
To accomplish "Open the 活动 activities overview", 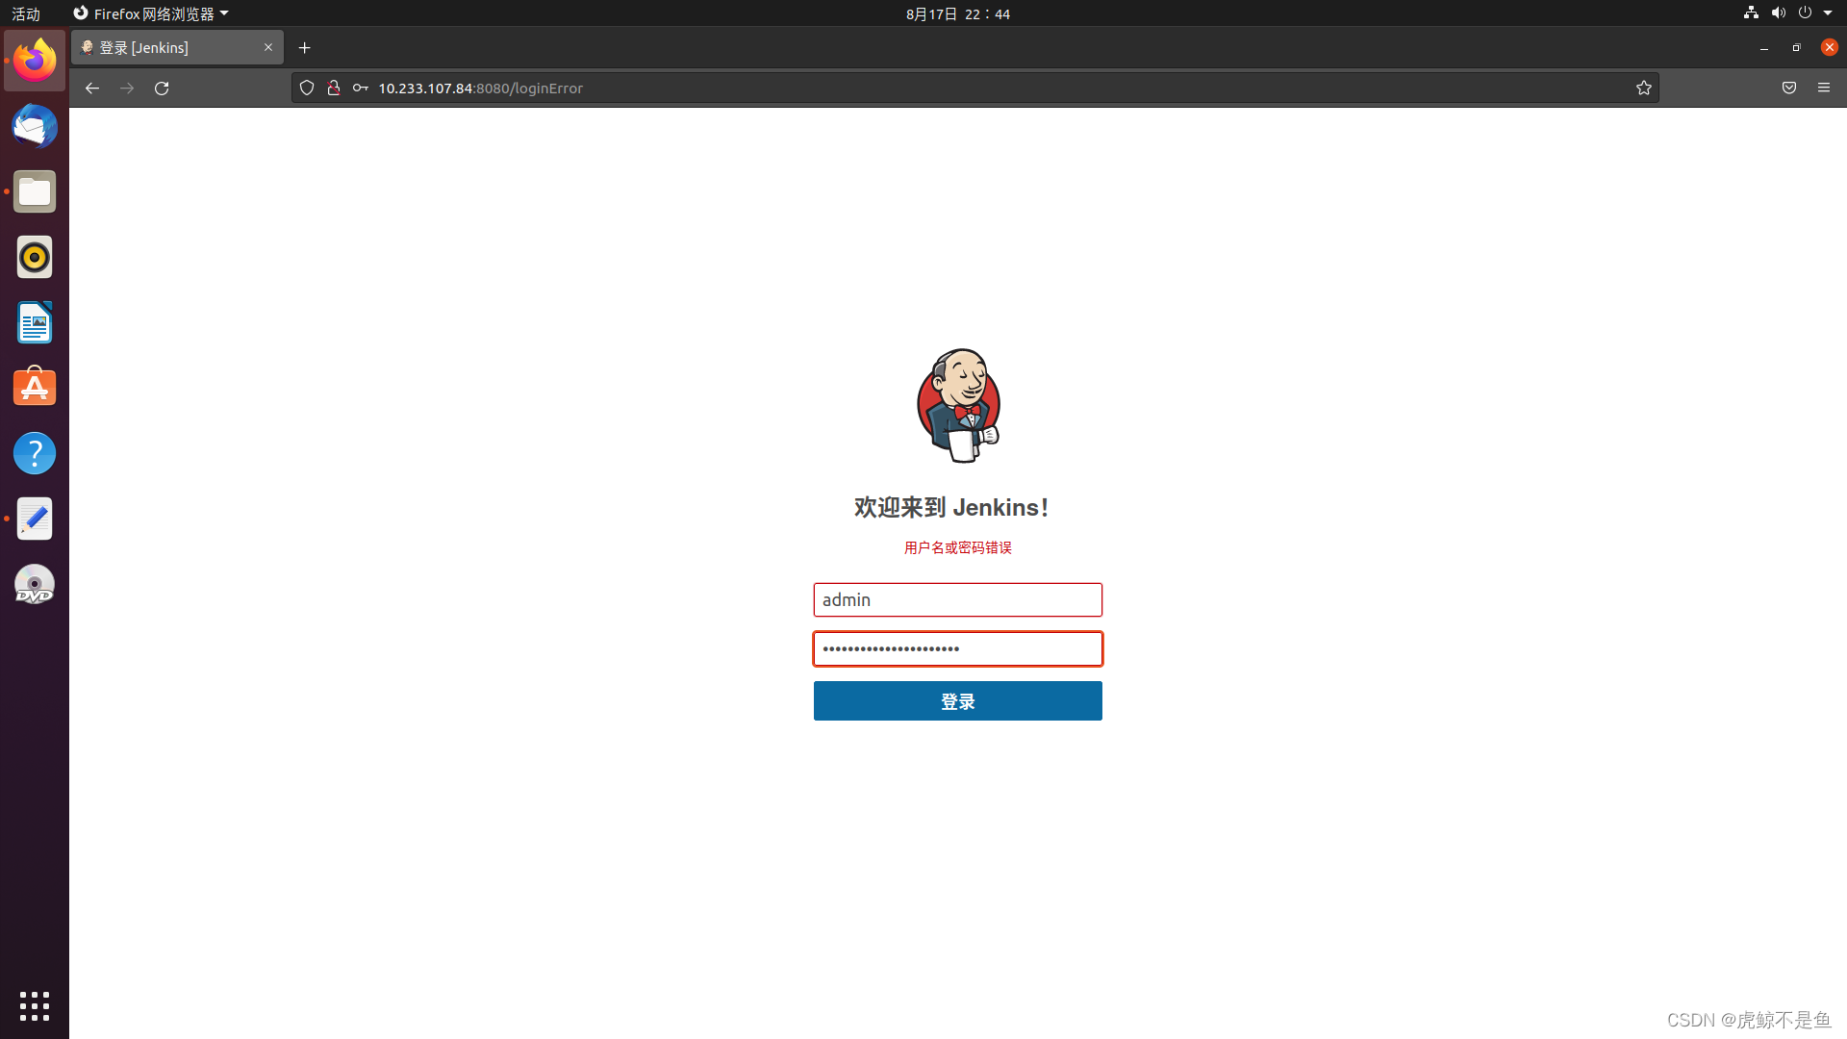I will point(26,13).
